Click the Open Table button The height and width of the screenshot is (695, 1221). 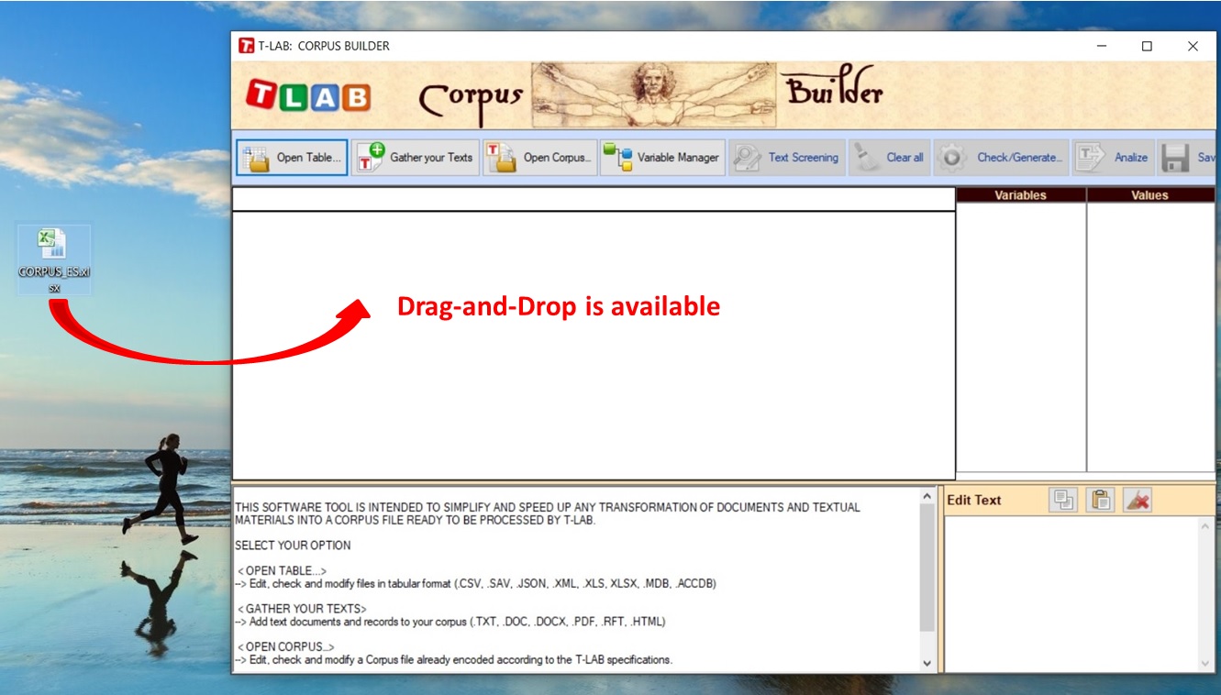click(x=292, y=157)
